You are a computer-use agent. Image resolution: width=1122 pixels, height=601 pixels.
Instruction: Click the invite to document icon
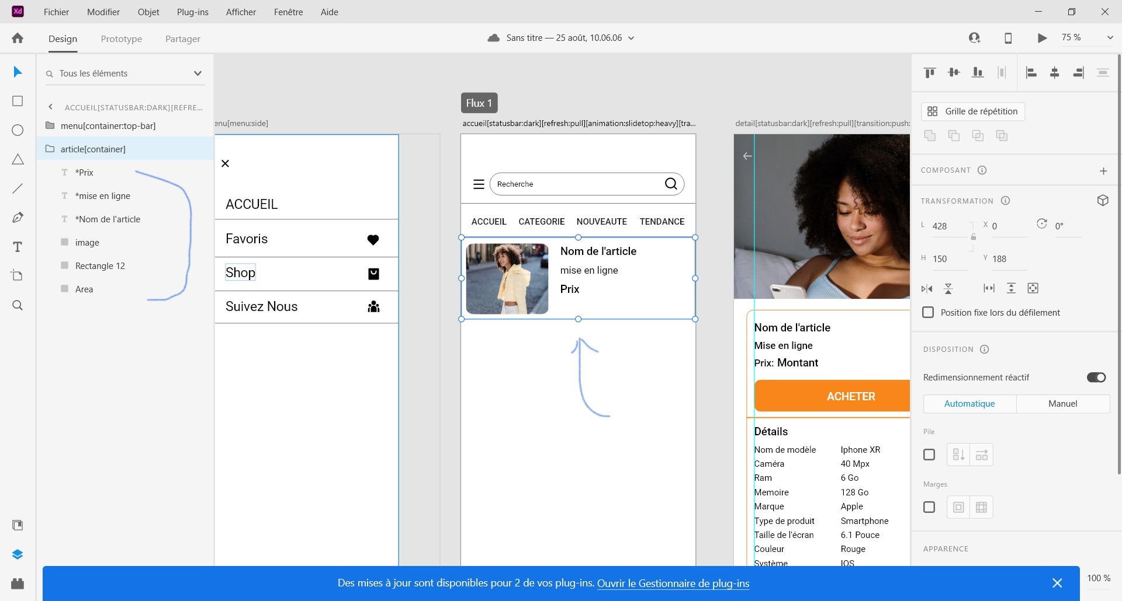point(974,38)
